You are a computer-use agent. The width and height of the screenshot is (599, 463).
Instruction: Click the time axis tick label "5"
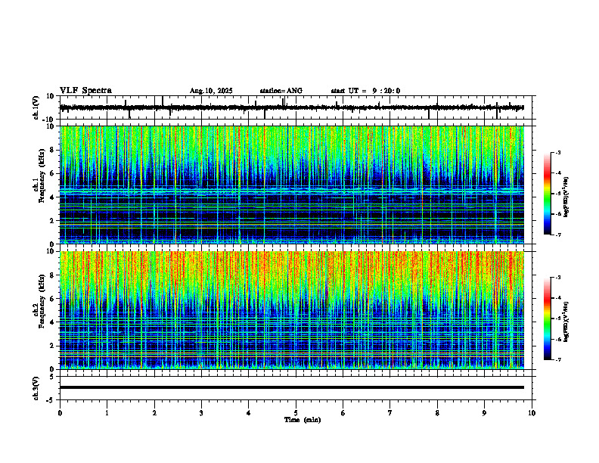(x=296, y=413)
